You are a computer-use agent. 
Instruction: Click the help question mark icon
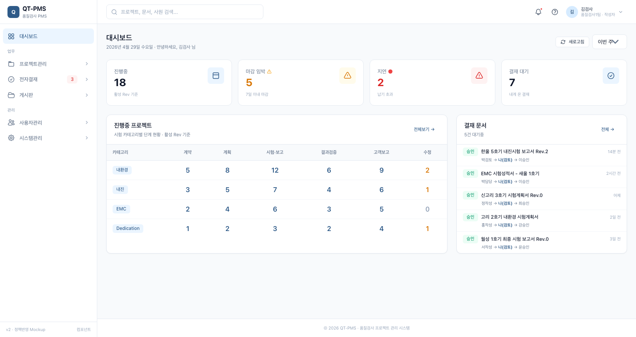[x=555, y=12]
